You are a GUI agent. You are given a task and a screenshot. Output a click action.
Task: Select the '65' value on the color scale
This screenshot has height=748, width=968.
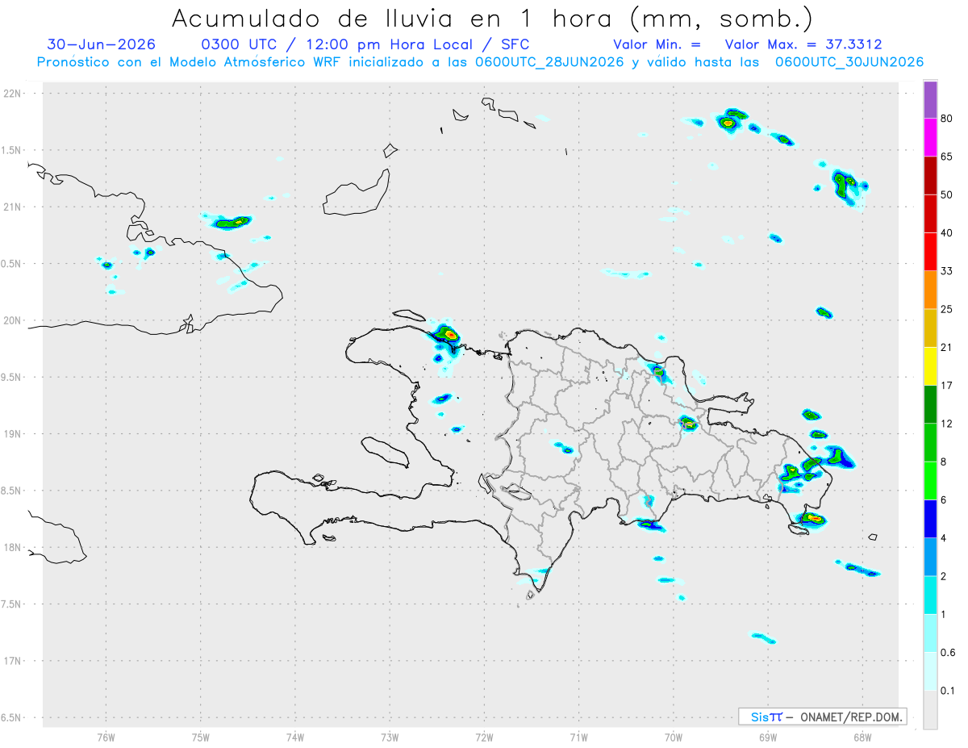pyautogui.click(x=947, y=157)
